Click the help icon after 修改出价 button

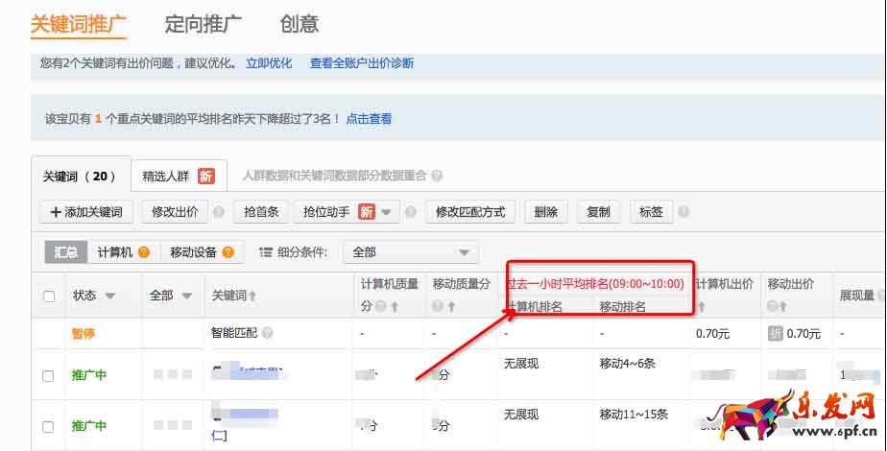(x=219, y=212)
